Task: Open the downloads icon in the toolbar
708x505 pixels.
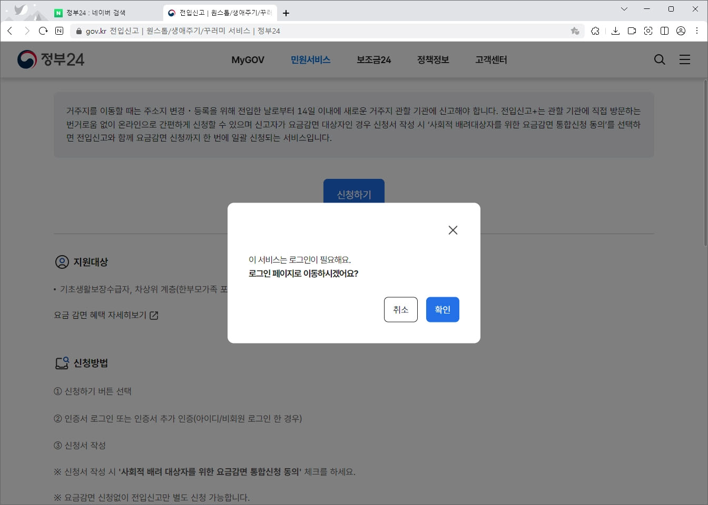Action: click(615, 31)
